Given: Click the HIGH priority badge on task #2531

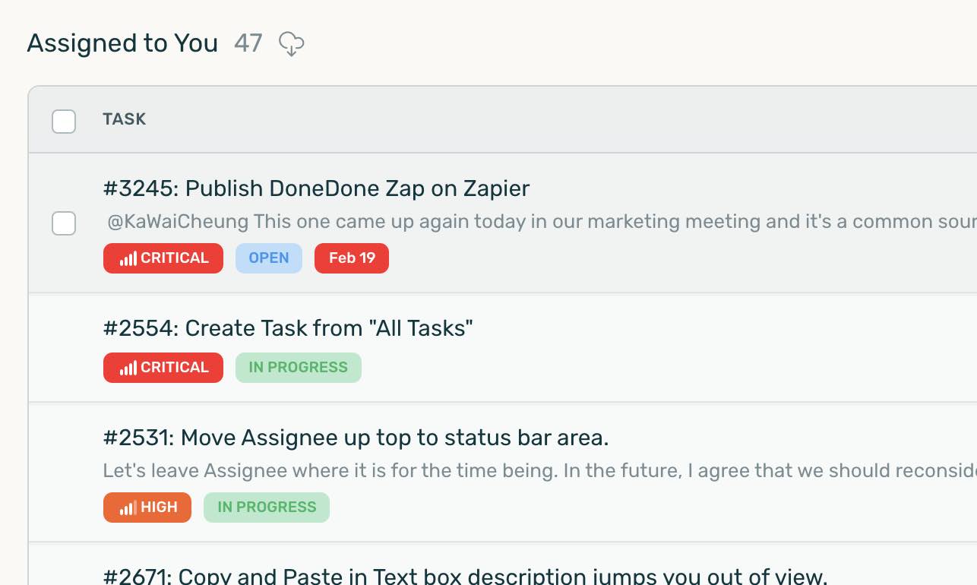Looking at the screenshot, I should 147,507.
